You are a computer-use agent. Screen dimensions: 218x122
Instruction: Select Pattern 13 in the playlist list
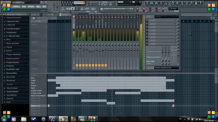click(x=35, y=106)
